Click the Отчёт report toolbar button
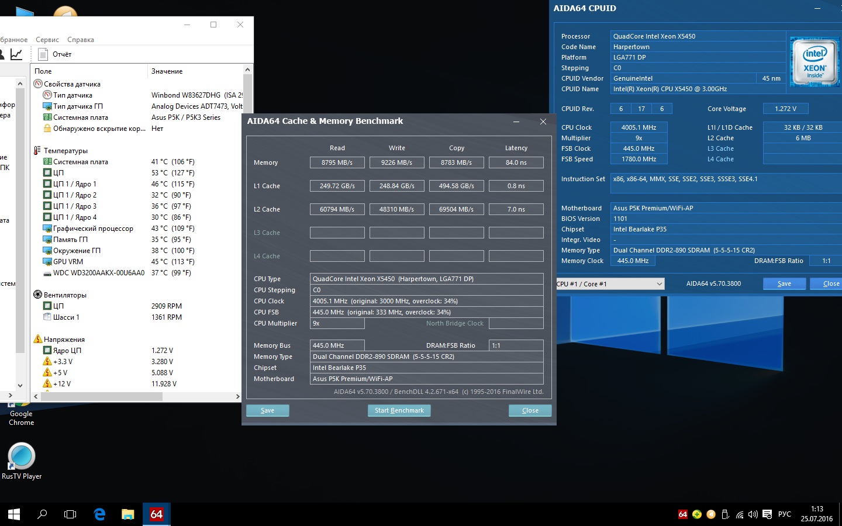 point(54,54)
